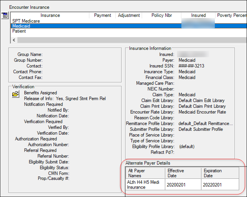This screenshot has width=247, height=197.
Task: Click the Payment column header
Action: [102, 15]
